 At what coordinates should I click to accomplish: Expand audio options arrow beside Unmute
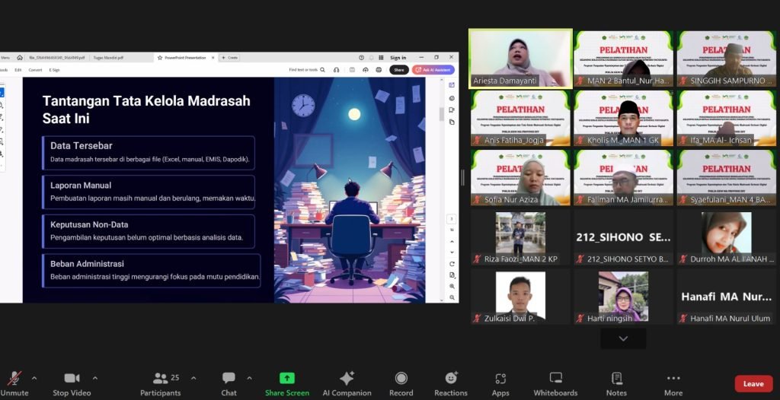[x=34, y=377]
